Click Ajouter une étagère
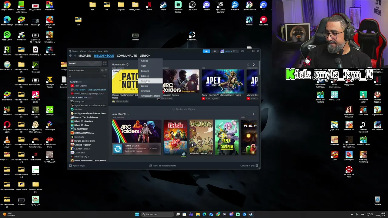Viewport: 388px width, 218px height. [184, 109]
